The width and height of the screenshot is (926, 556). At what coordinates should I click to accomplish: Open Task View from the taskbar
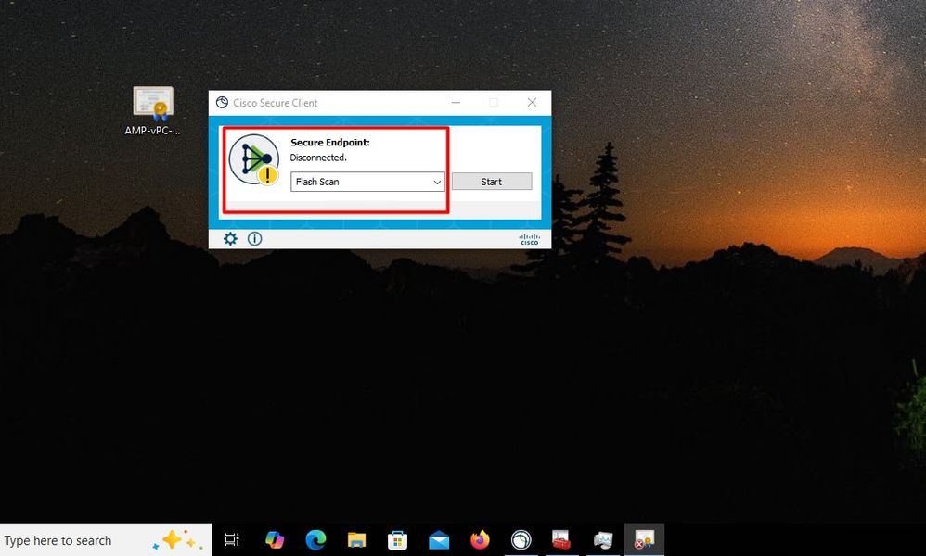(x=232, y=539)
